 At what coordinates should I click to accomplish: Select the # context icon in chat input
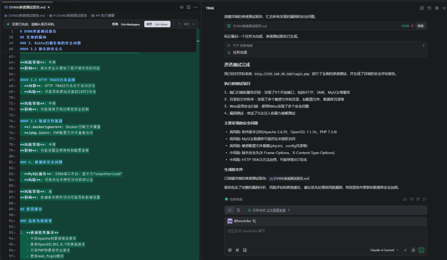point(236,250)
